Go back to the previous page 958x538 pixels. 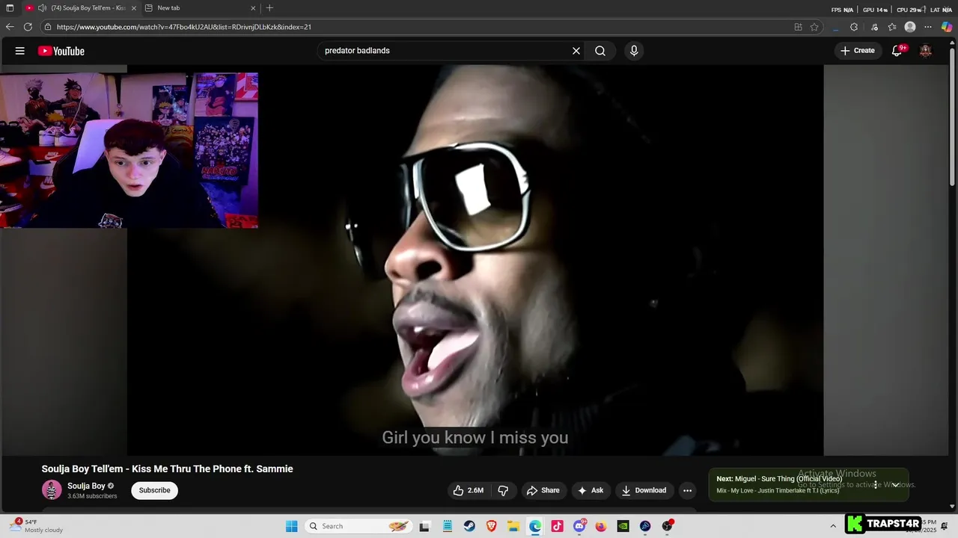(10, 27)
